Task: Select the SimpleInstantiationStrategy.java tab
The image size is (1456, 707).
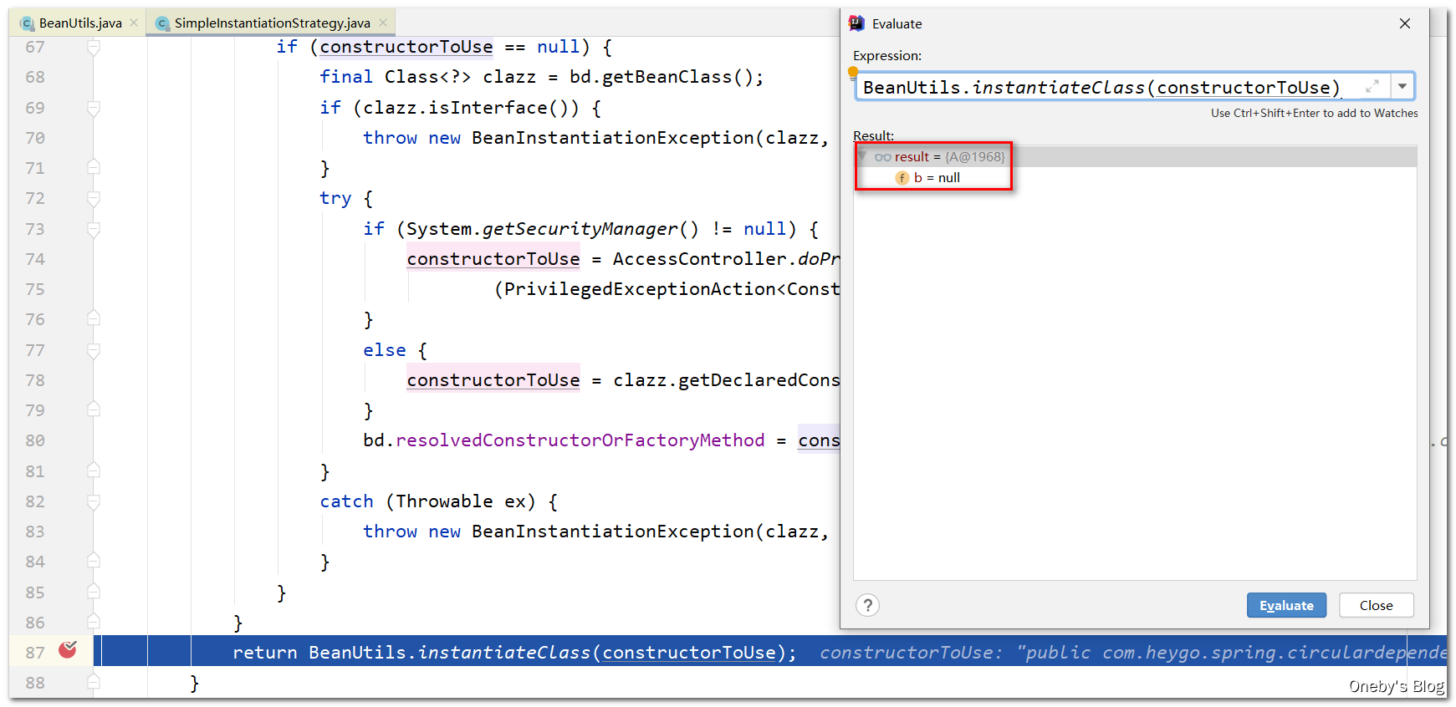Action: tap(272, 23)
